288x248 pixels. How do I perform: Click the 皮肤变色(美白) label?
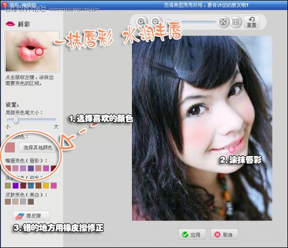[26, 195]
